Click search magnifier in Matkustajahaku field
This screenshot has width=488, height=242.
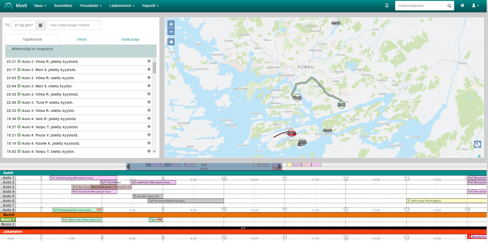(x=449, y=6)
